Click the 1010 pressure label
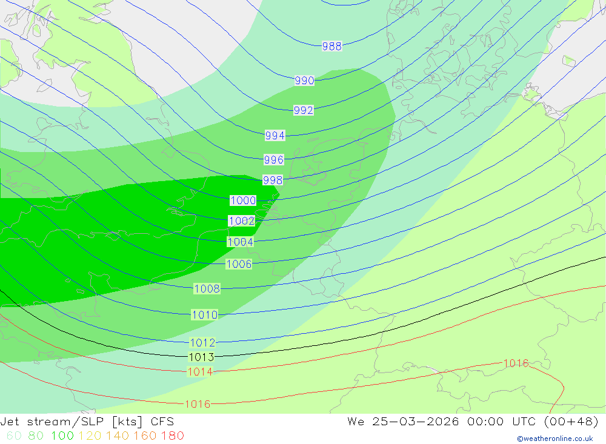 (x=205, y=314)
